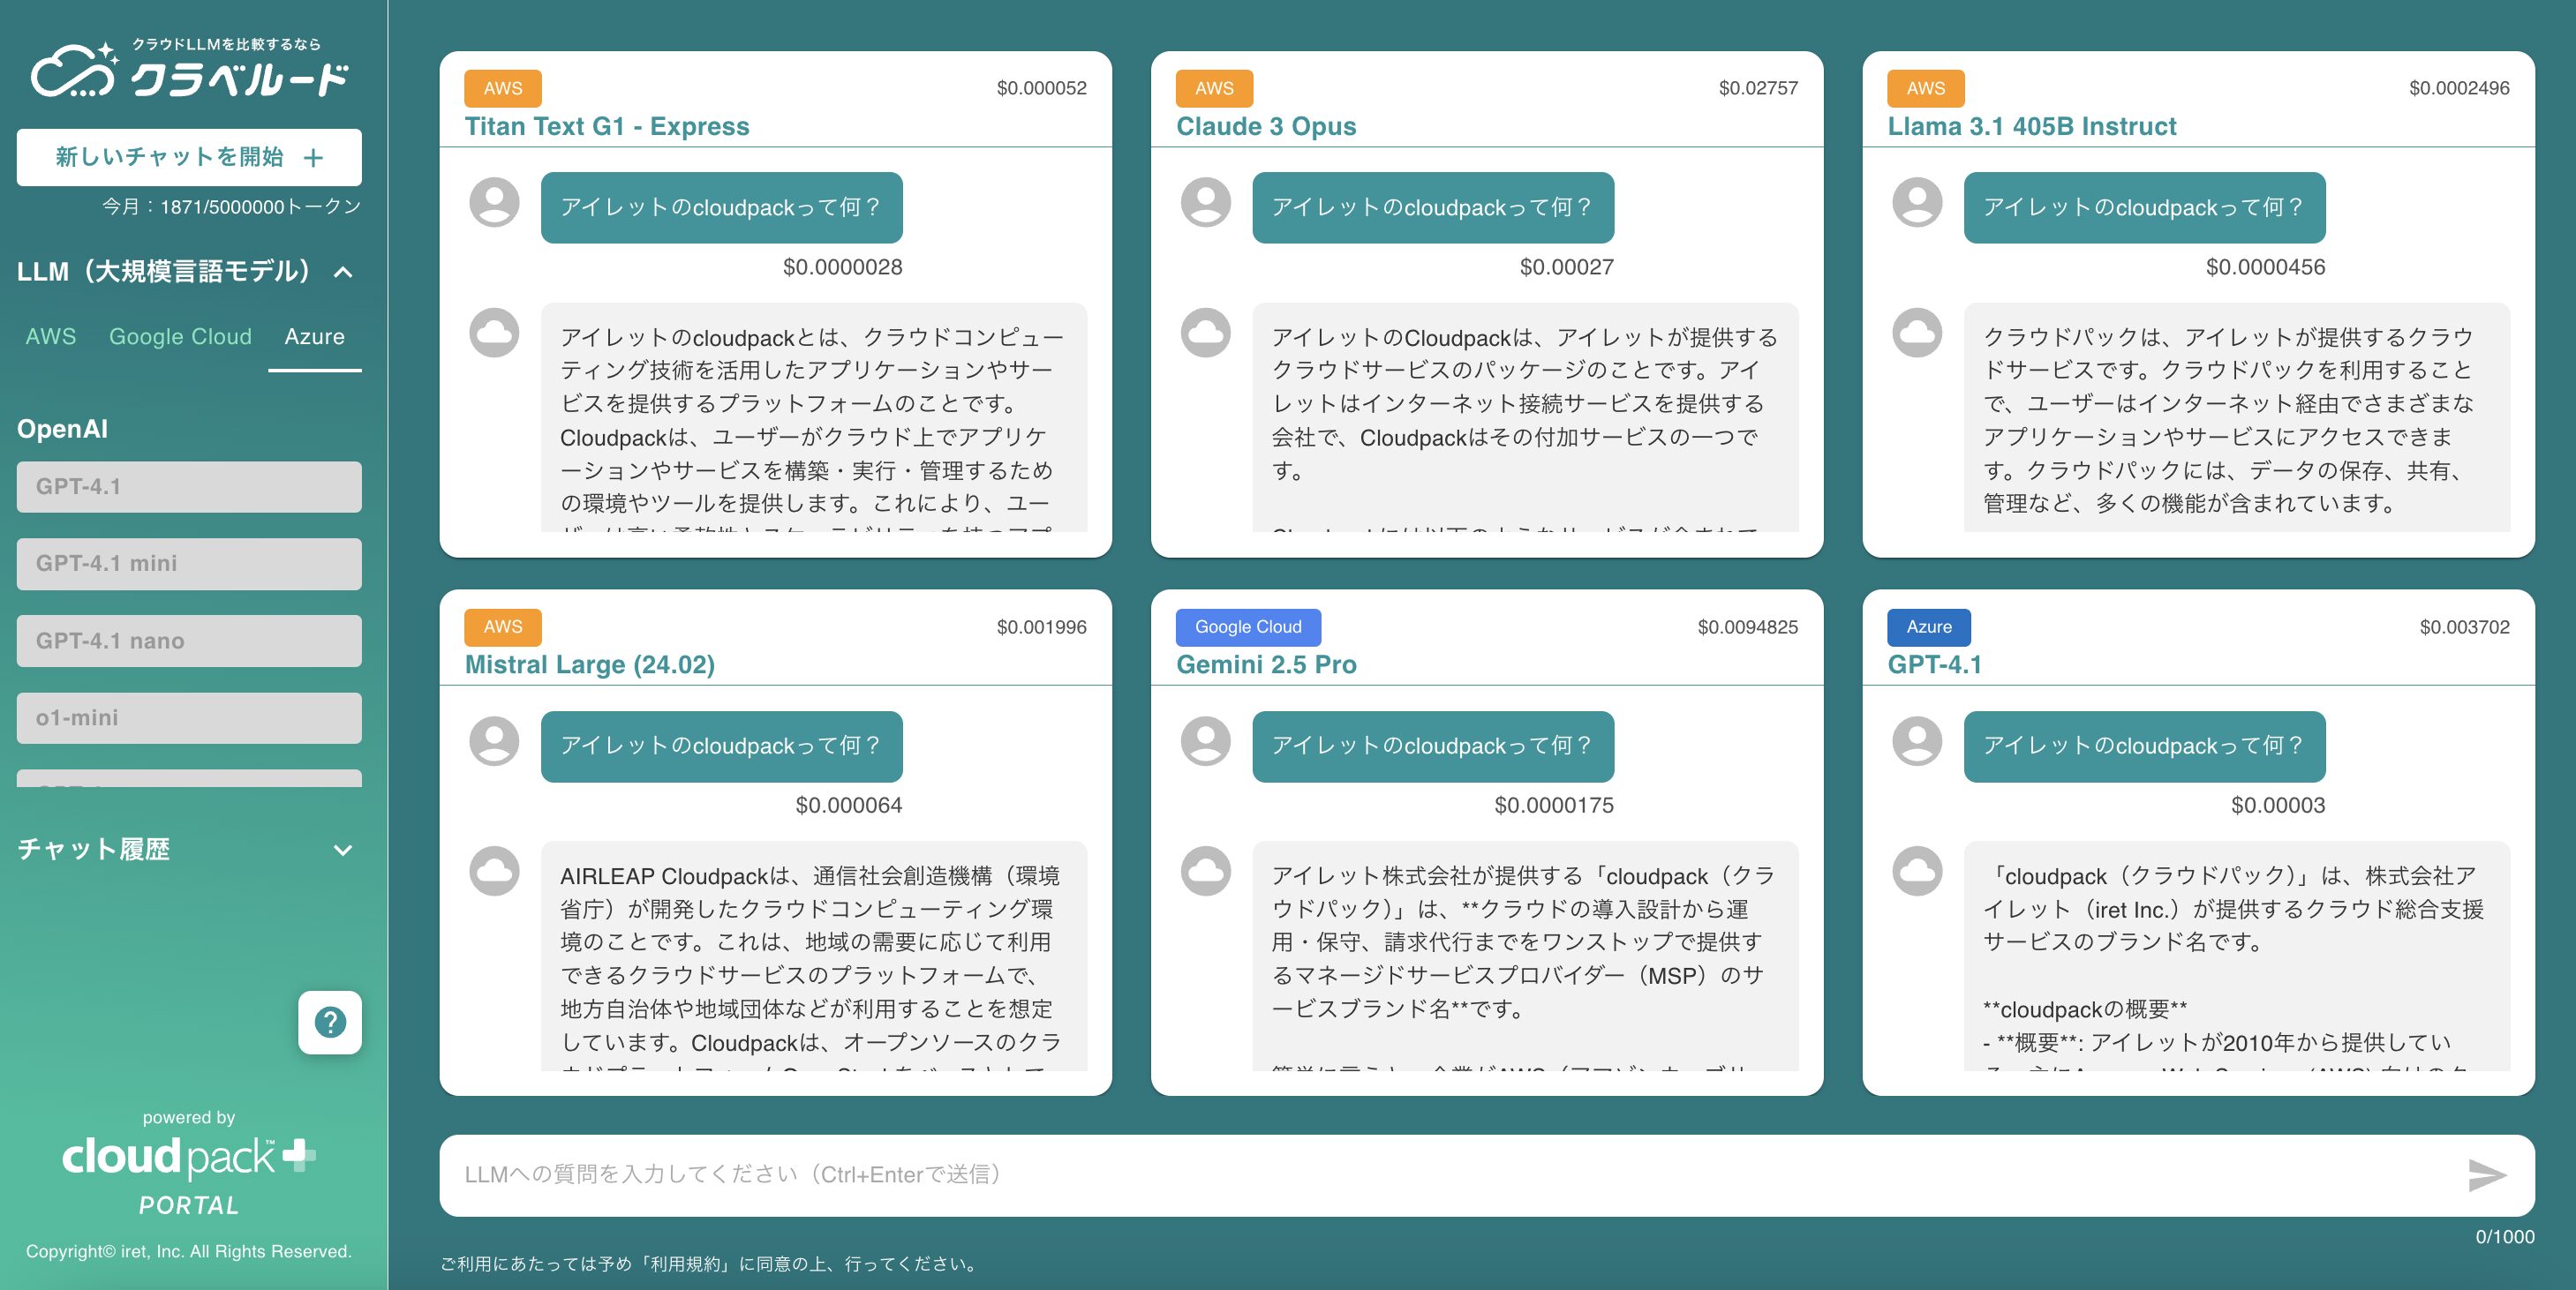This screenshot has height=1290, width=2576.
Task: Click Azure badge on GPT-4.1 card
Action: [x=1929, y=626]
